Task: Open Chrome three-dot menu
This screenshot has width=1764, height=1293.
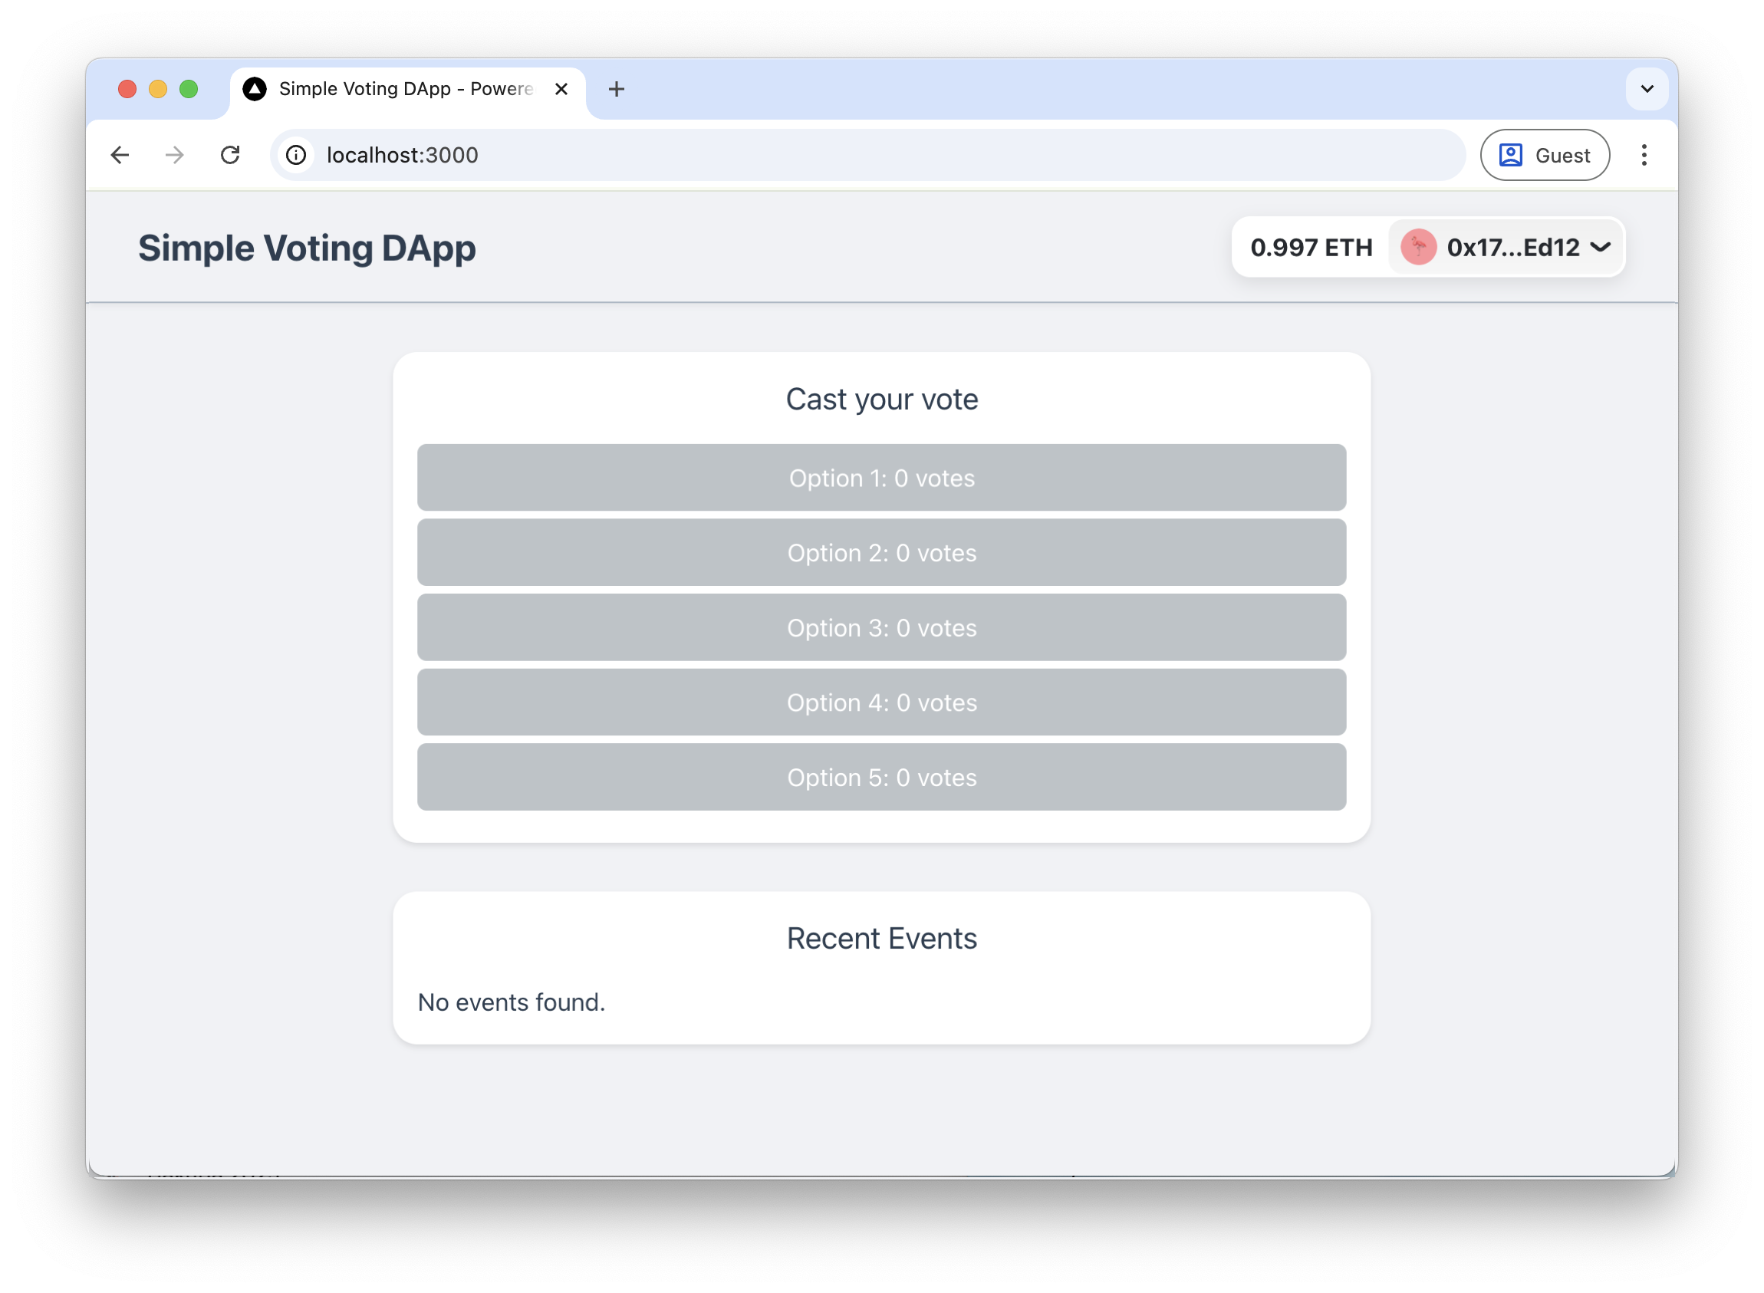Action: (x=1644, y=155)
